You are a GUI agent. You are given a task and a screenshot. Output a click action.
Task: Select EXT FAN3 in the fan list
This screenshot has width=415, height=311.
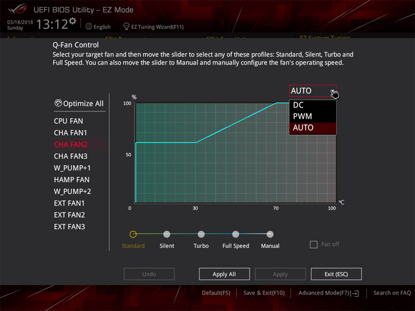pos(69,227)
